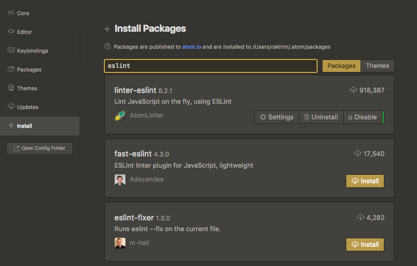
Task: Click the plus icon beside Install Packages
Action: click(107, 29)
